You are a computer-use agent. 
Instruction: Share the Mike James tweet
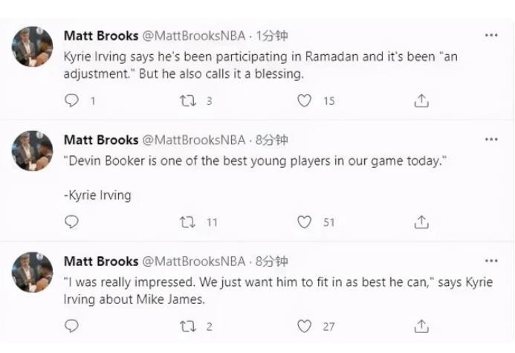(421, 326)
